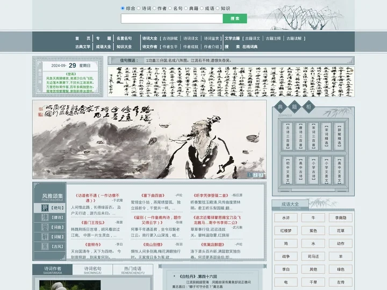387x290 pixels.
Task: Open the 古籍译文 sub-link
Action: [253, 39]
